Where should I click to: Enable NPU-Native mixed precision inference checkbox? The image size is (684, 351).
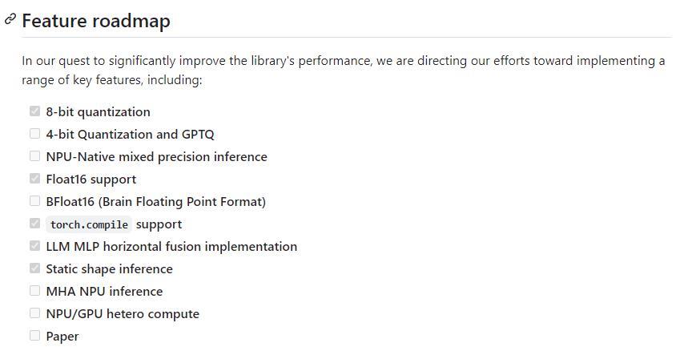pos(34,156)
